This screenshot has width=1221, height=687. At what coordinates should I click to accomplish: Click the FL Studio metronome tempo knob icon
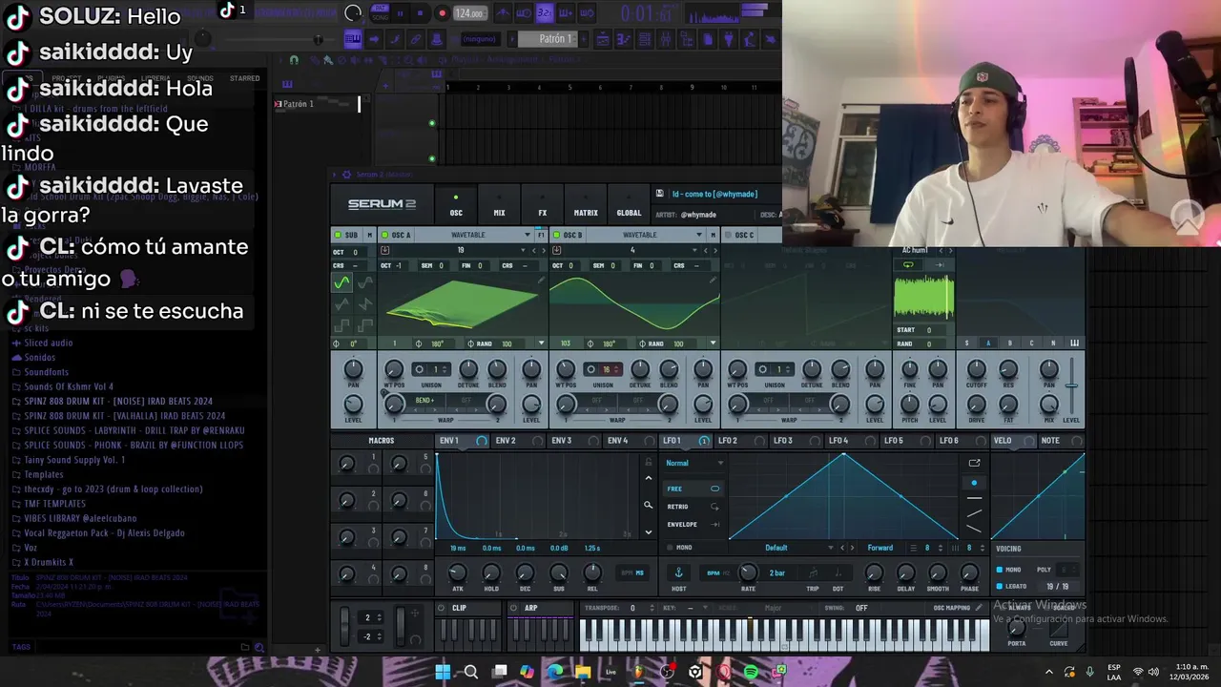point(353,13)
